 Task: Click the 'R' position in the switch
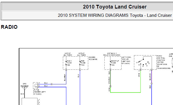(139, 65)
